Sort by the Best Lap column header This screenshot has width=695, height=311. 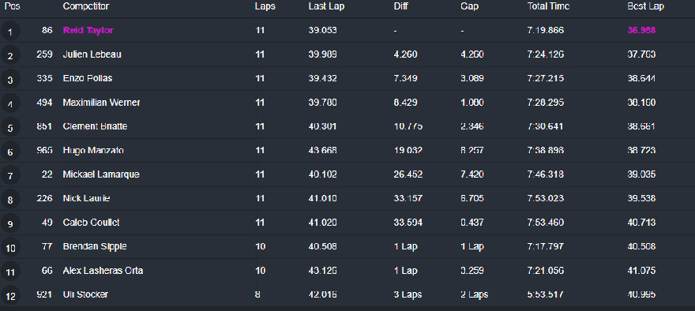coord(646,6)
